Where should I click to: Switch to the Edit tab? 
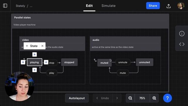tap(89, 6)
